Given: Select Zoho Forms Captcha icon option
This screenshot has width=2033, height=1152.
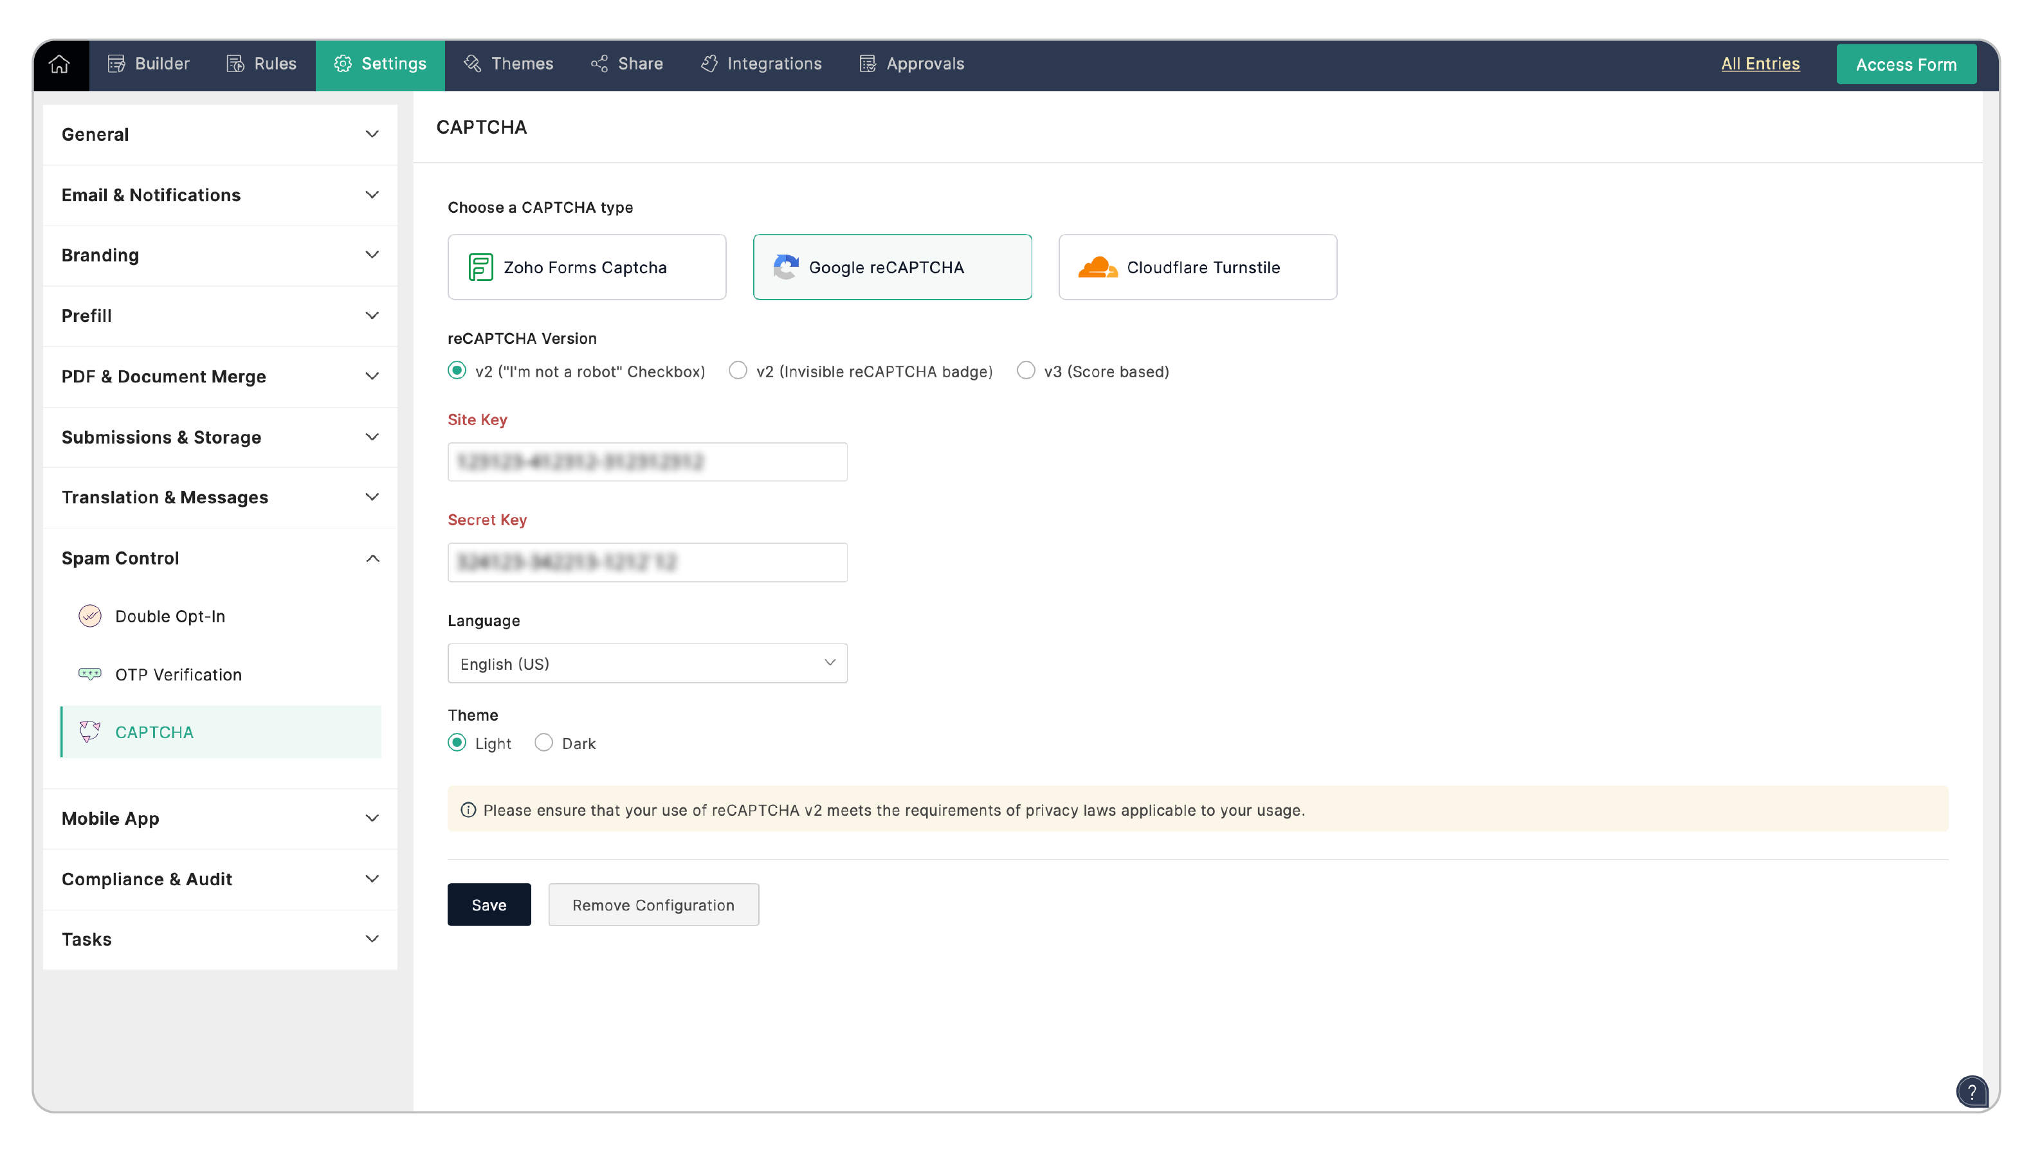Looking at the screenshot, I should (480, 267).
